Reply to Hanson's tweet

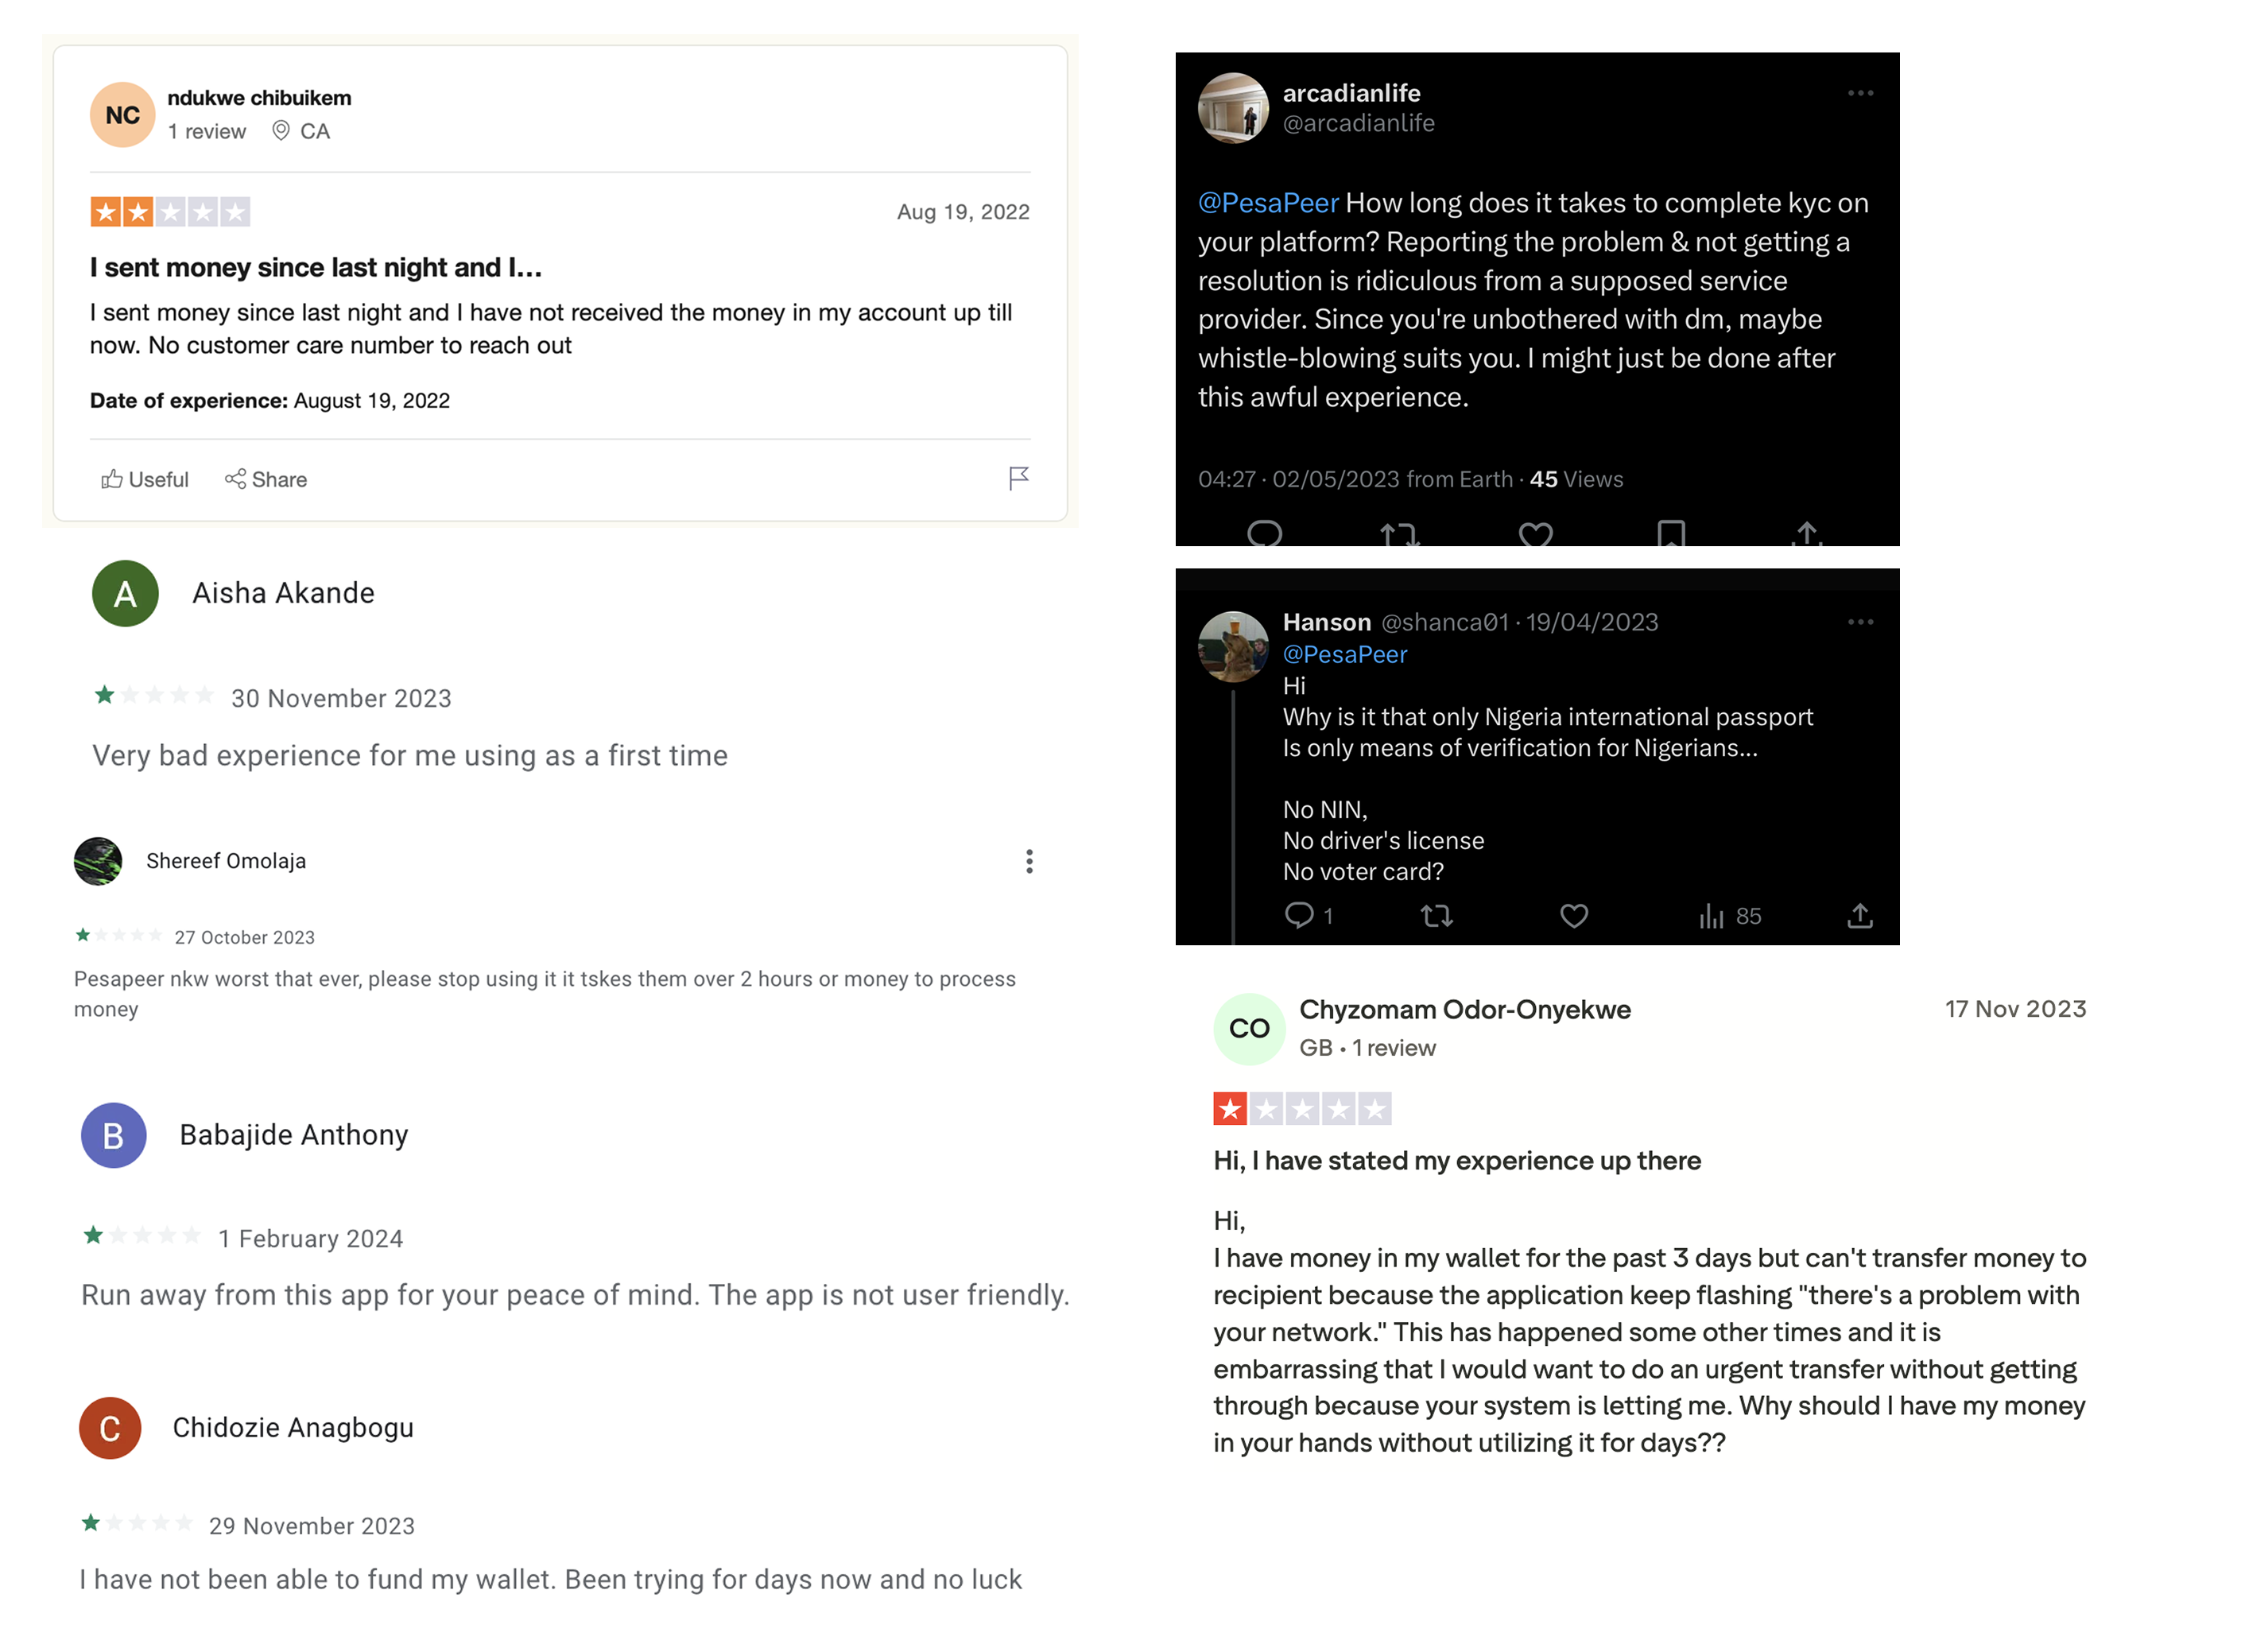click(x=1298, y=915)
